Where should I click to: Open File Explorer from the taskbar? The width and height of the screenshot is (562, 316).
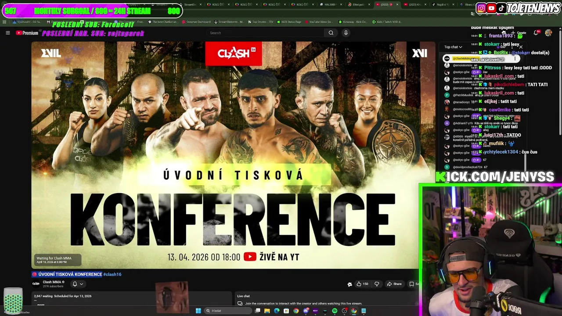(267, 311)
